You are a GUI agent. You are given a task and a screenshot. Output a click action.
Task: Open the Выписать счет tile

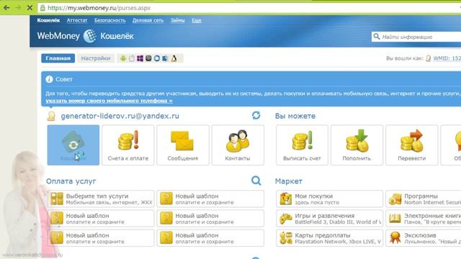(302, 145)
